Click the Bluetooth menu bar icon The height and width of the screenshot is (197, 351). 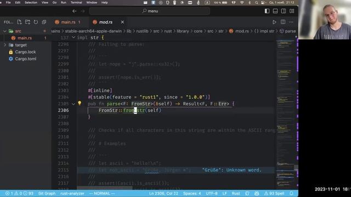click(x=250, y=2)
